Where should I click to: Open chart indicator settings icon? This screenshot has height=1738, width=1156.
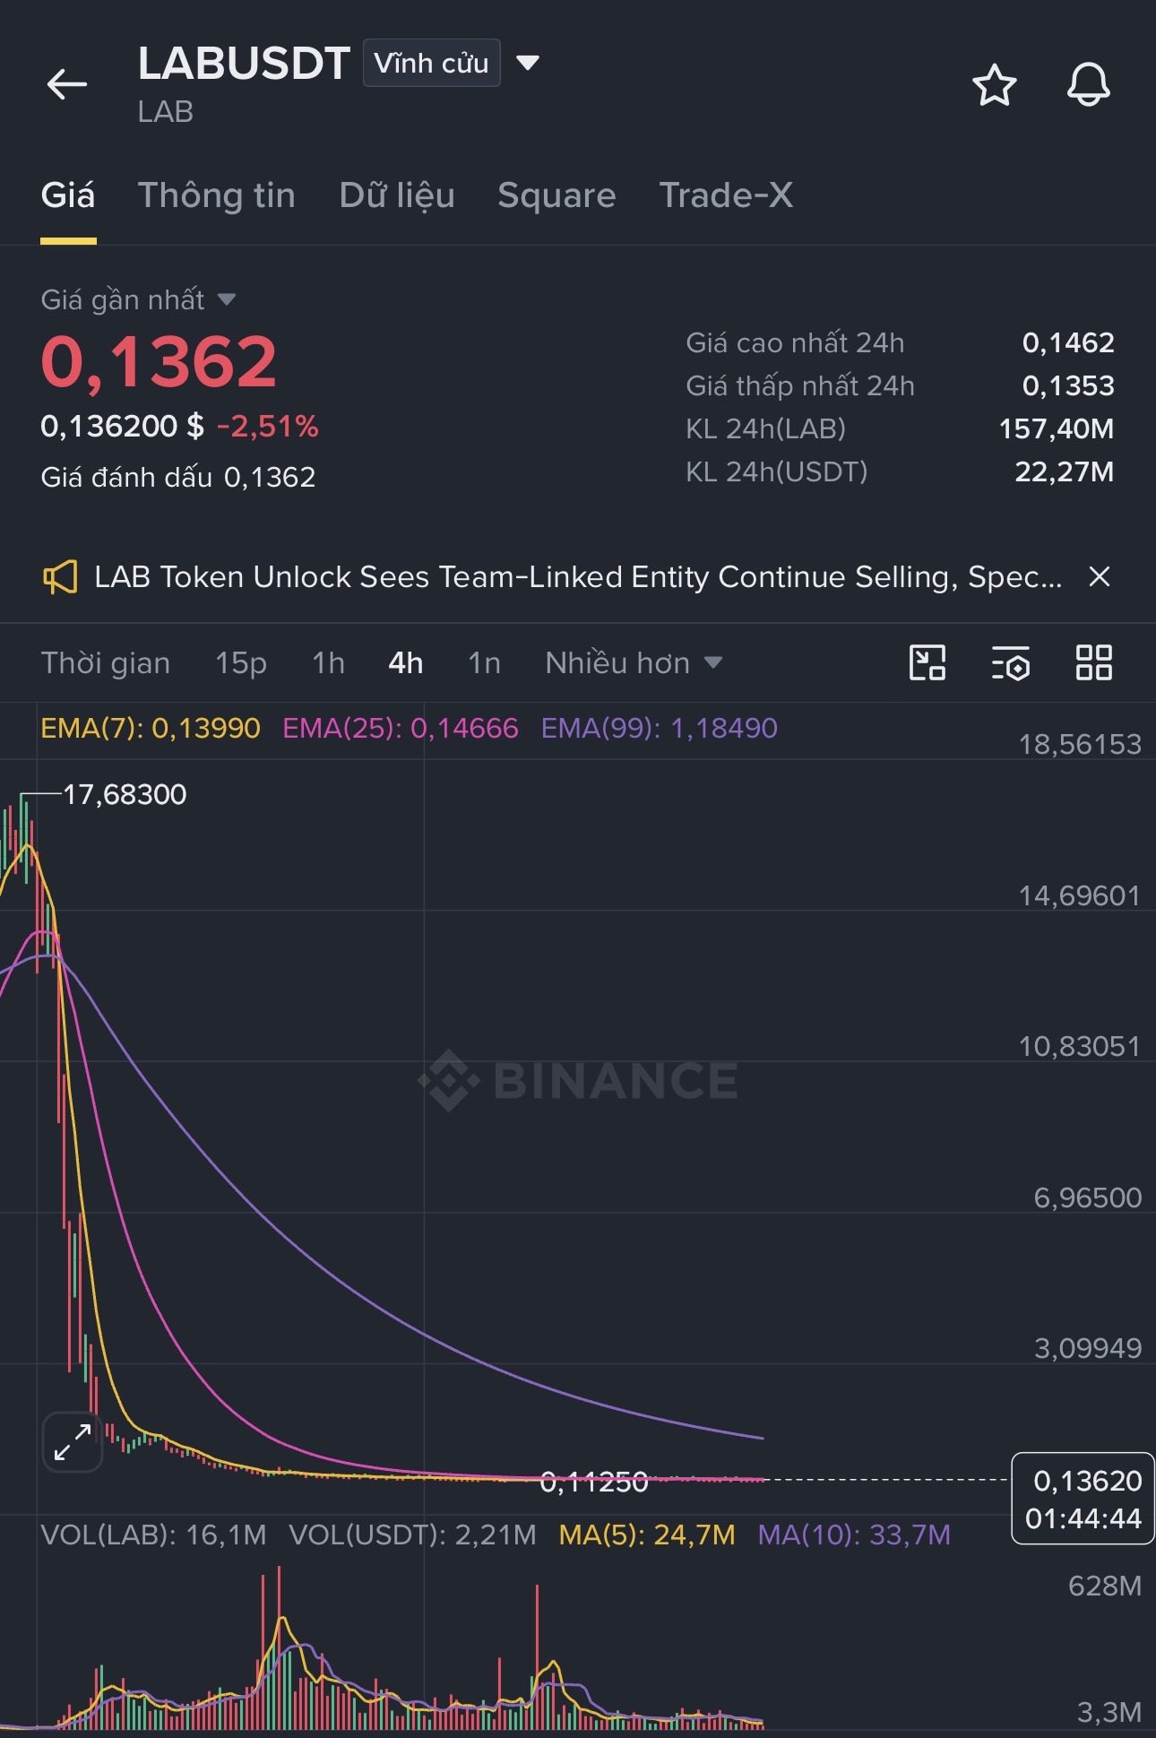coord(1011,663)
